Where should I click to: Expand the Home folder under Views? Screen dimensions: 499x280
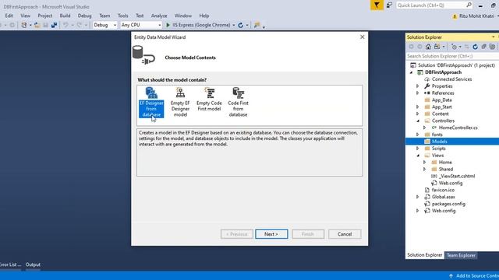(x=425, y=163)
